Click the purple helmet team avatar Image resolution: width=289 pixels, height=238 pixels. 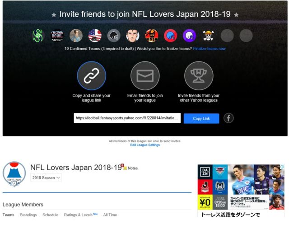(189, 36)
